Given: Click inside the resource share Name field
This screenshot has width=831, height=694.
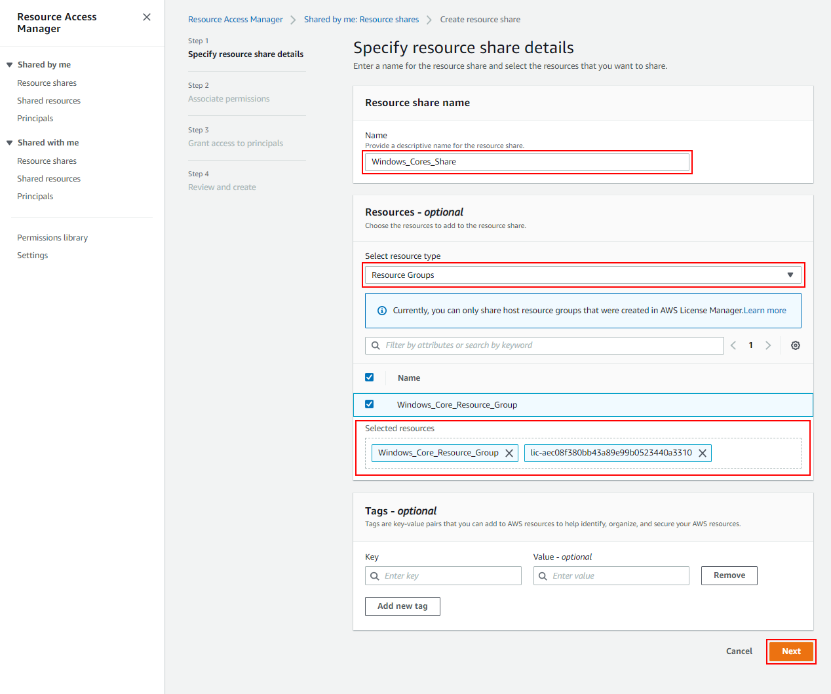Looking at the screenshot, I should 527,161.
